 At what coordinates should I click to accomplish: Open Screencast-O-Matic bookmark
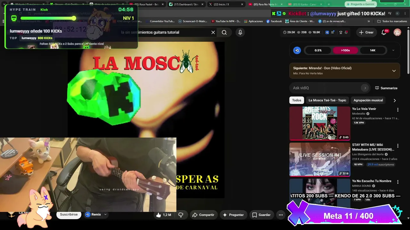tap(193, 21)
